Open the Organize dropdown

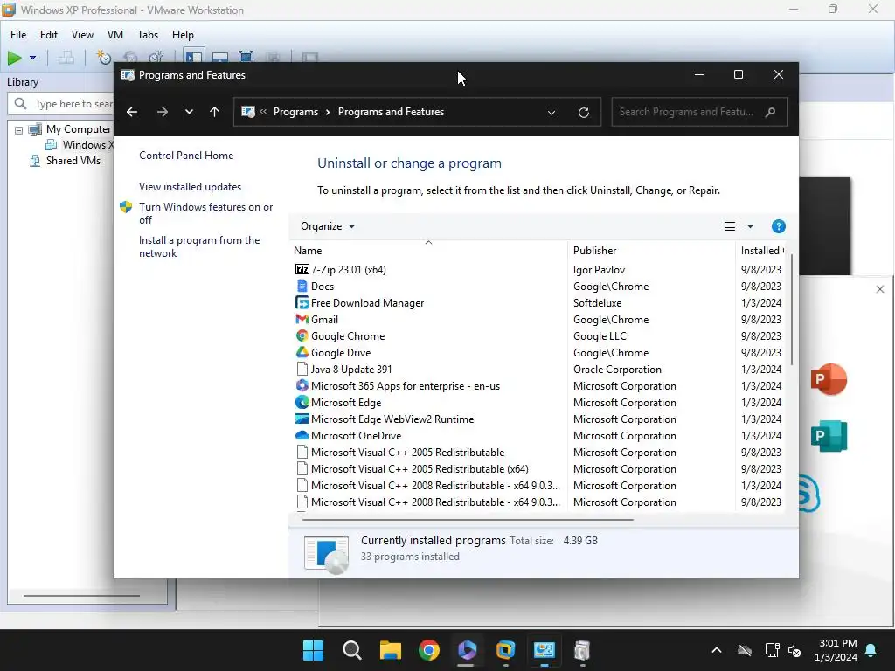coord(329,226)
